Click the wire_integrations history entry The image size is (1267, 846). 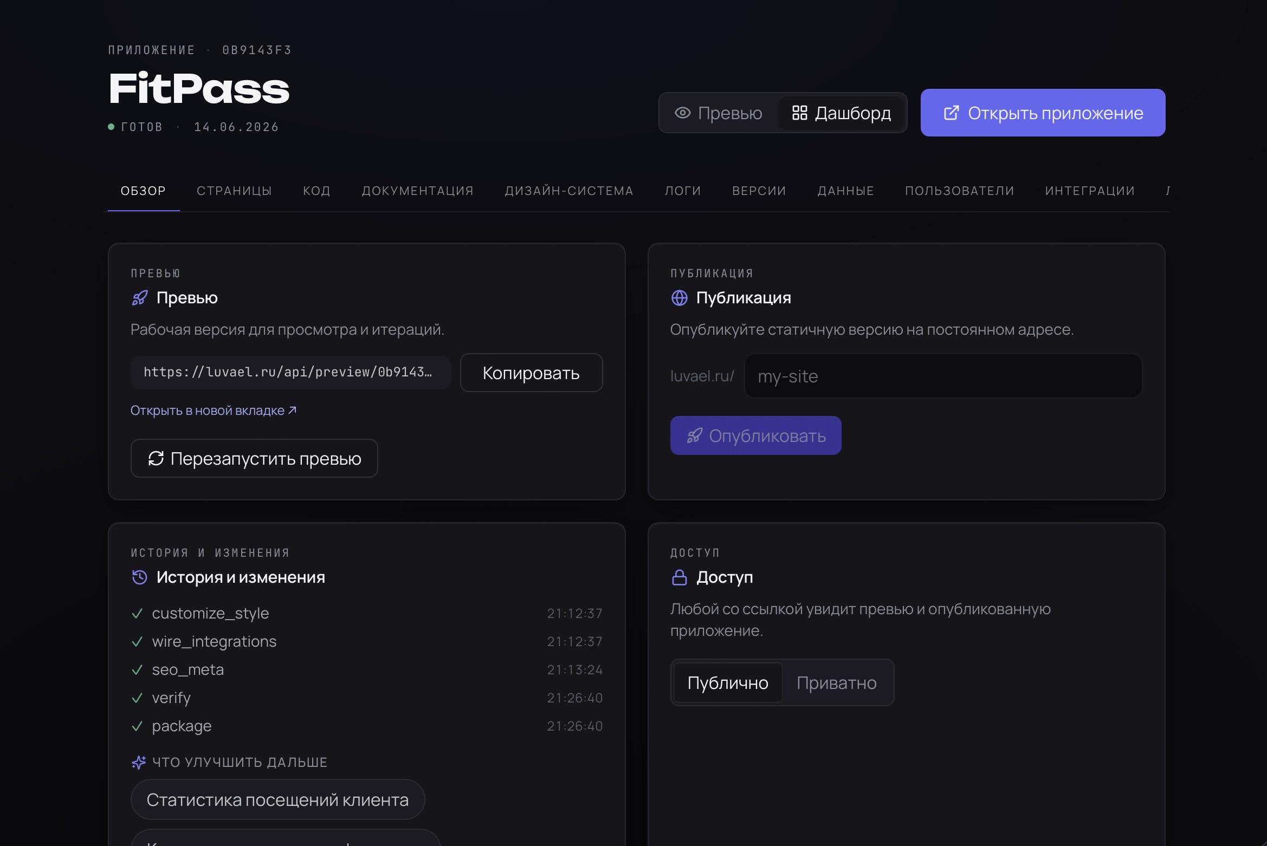(367, 641)
